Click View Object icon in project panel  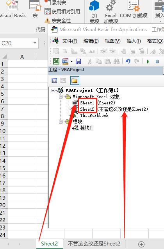coord(63,81)
